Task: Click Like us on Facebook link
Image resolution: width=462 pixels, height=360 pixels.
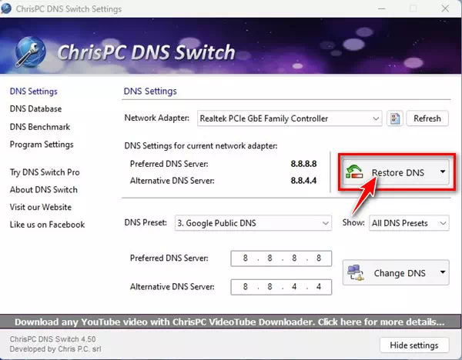Action: [x=47, y=225]
